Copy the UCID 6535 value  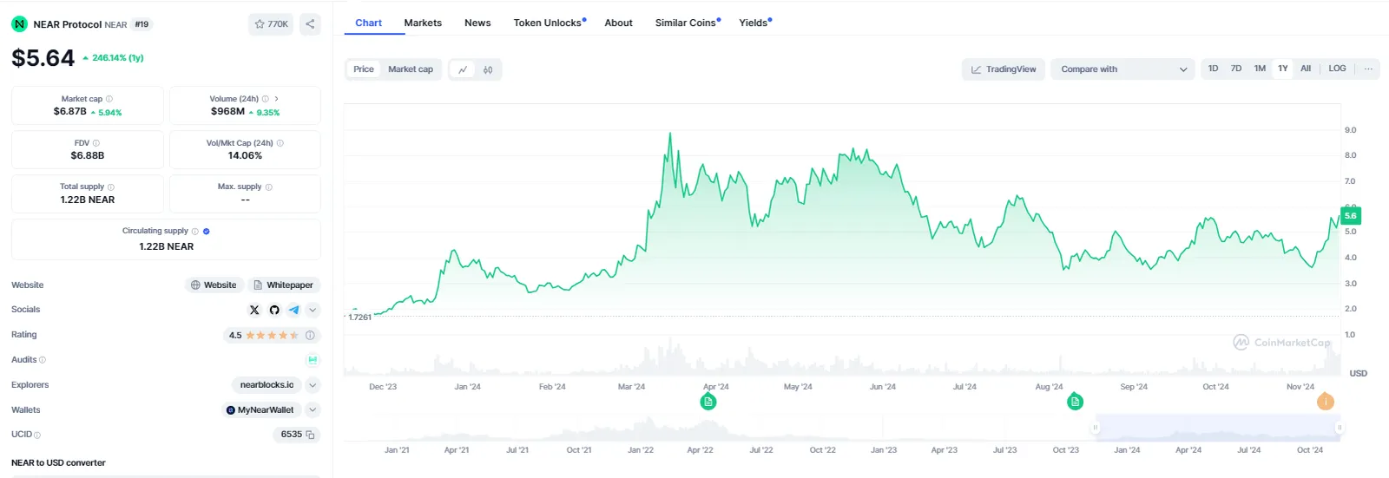point(310,435)
